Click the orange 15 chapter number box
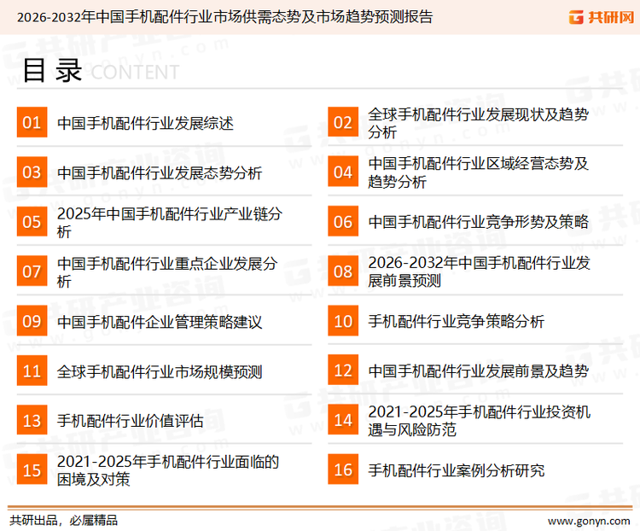This screenshot has height=531, width=640. tap(32, 470)
